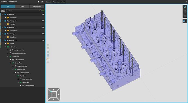
Task: Click the expand all tree nodes icon
Action: [x=4, y=11]
